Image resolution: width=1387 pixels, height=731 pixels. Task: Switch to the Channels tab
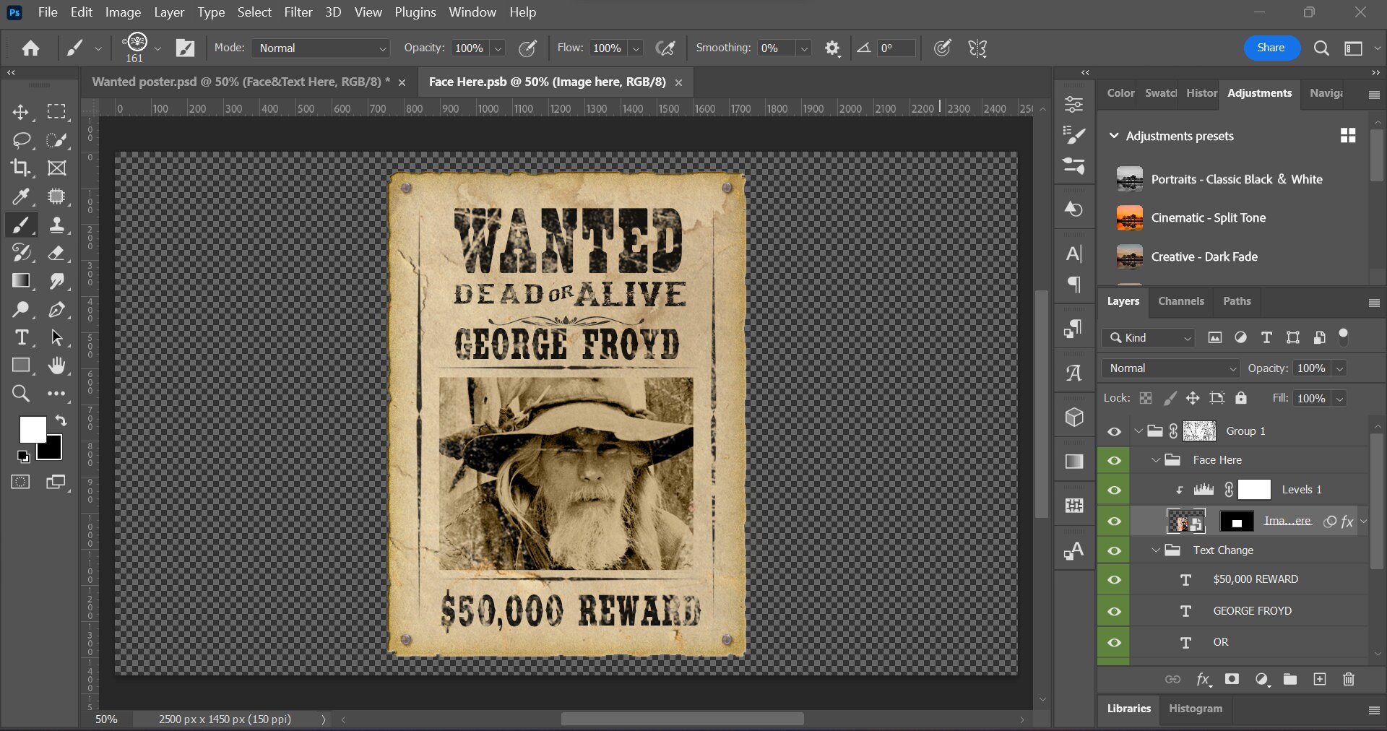[1181, 301]
